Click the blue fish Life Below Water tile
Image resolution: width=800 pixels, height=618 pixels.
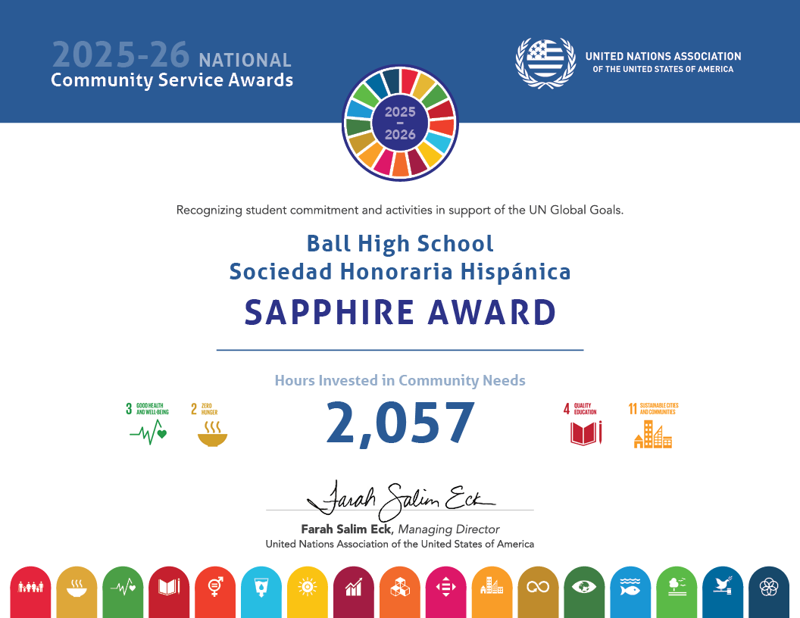coord(630,592)
